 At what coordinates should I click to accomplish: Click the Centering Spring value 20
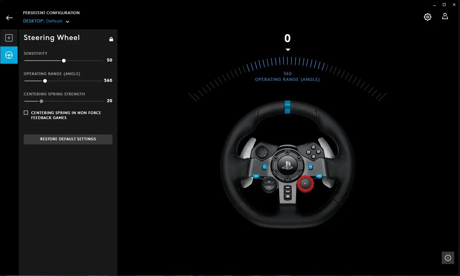109,101
